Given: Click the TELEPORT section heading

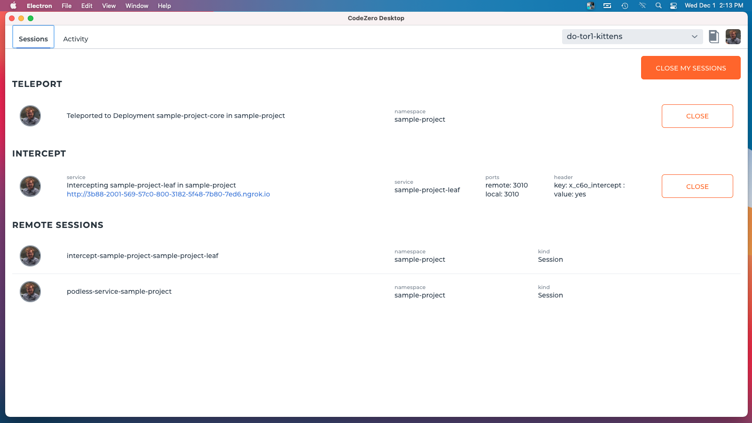Looking at the screenshot, I should tap(37, 84).
